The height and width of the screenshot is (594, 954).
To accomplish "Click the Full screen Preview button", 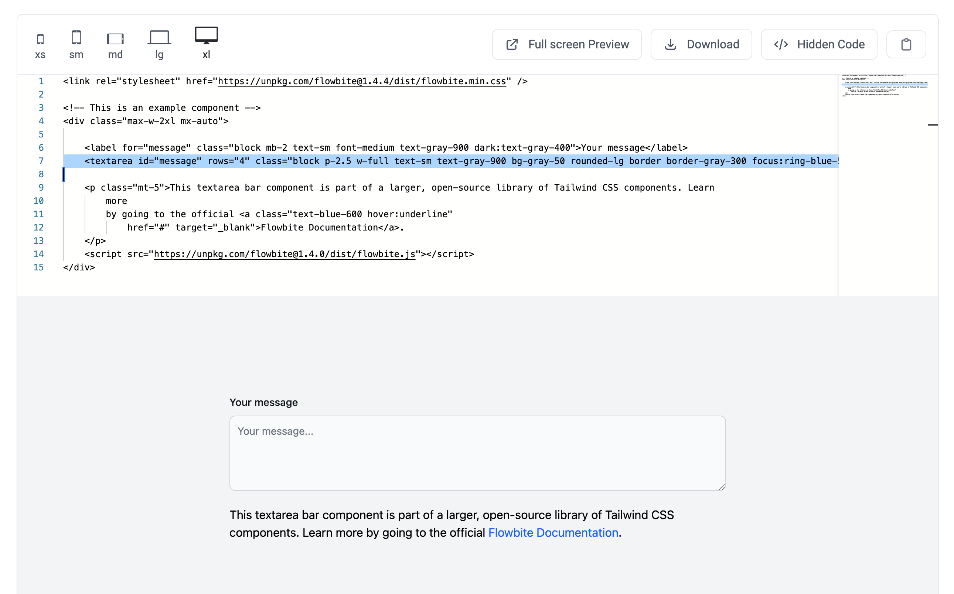I will (x=566, y=44).
